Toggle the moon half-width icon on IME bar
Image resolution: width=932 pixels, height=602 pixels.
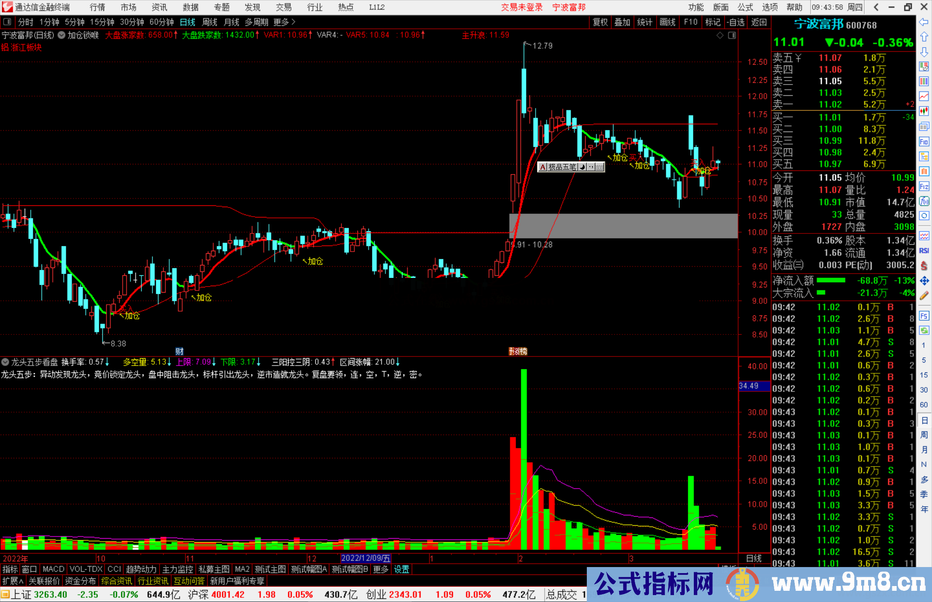pyautogui.click(x=582, y=167)
